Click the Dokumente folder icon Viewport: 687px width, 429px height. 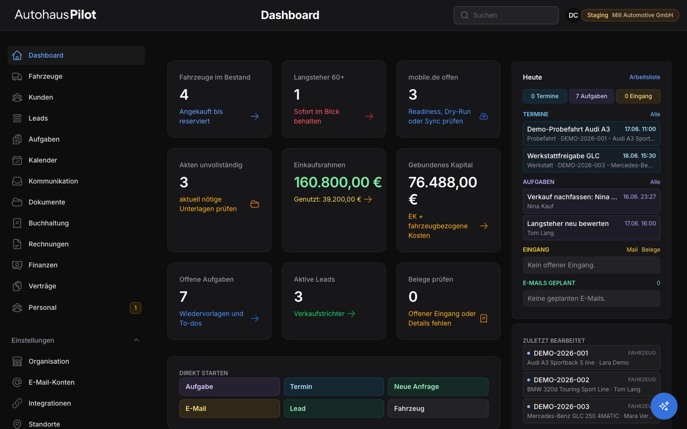[17, 202]
